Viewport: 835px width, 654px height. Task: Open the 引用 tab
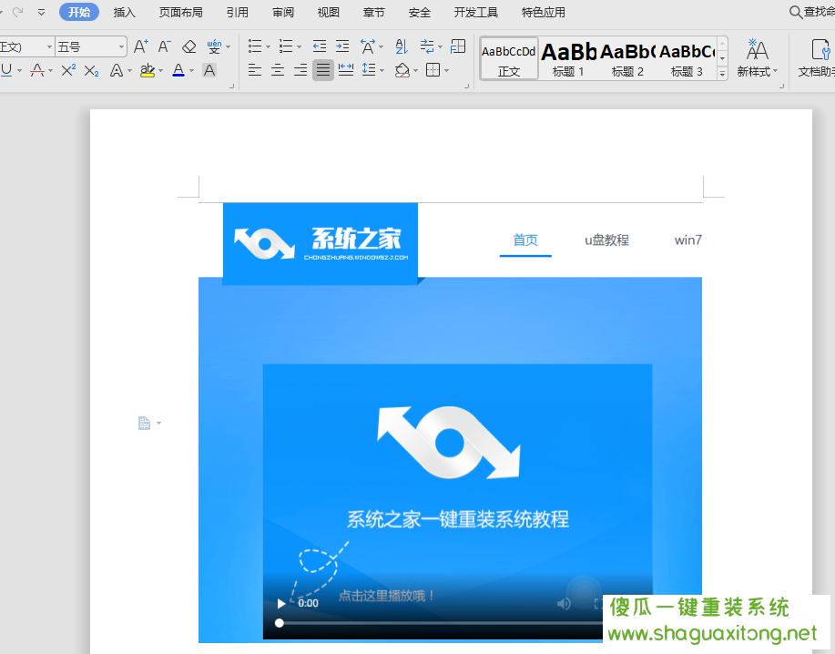237,12
